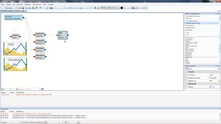This screenshot has height=124, width=221.
Task: Click the page icon after redo
Action: pos(47,8)
